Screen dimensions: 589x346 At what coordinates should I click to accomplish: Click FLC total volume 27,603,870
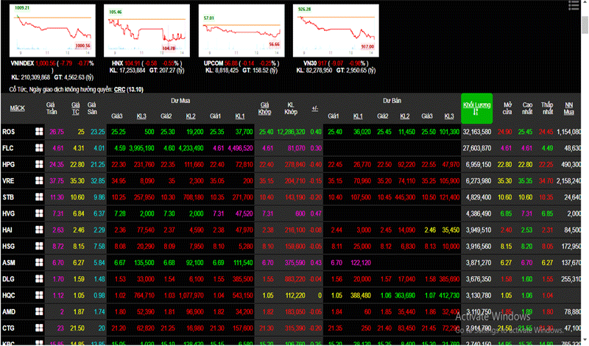pos(476,148)
